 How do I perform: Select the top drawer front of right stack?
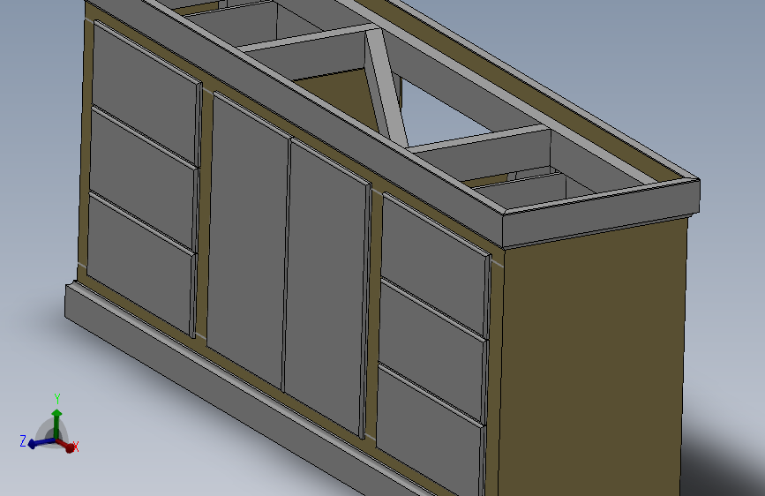436,264
